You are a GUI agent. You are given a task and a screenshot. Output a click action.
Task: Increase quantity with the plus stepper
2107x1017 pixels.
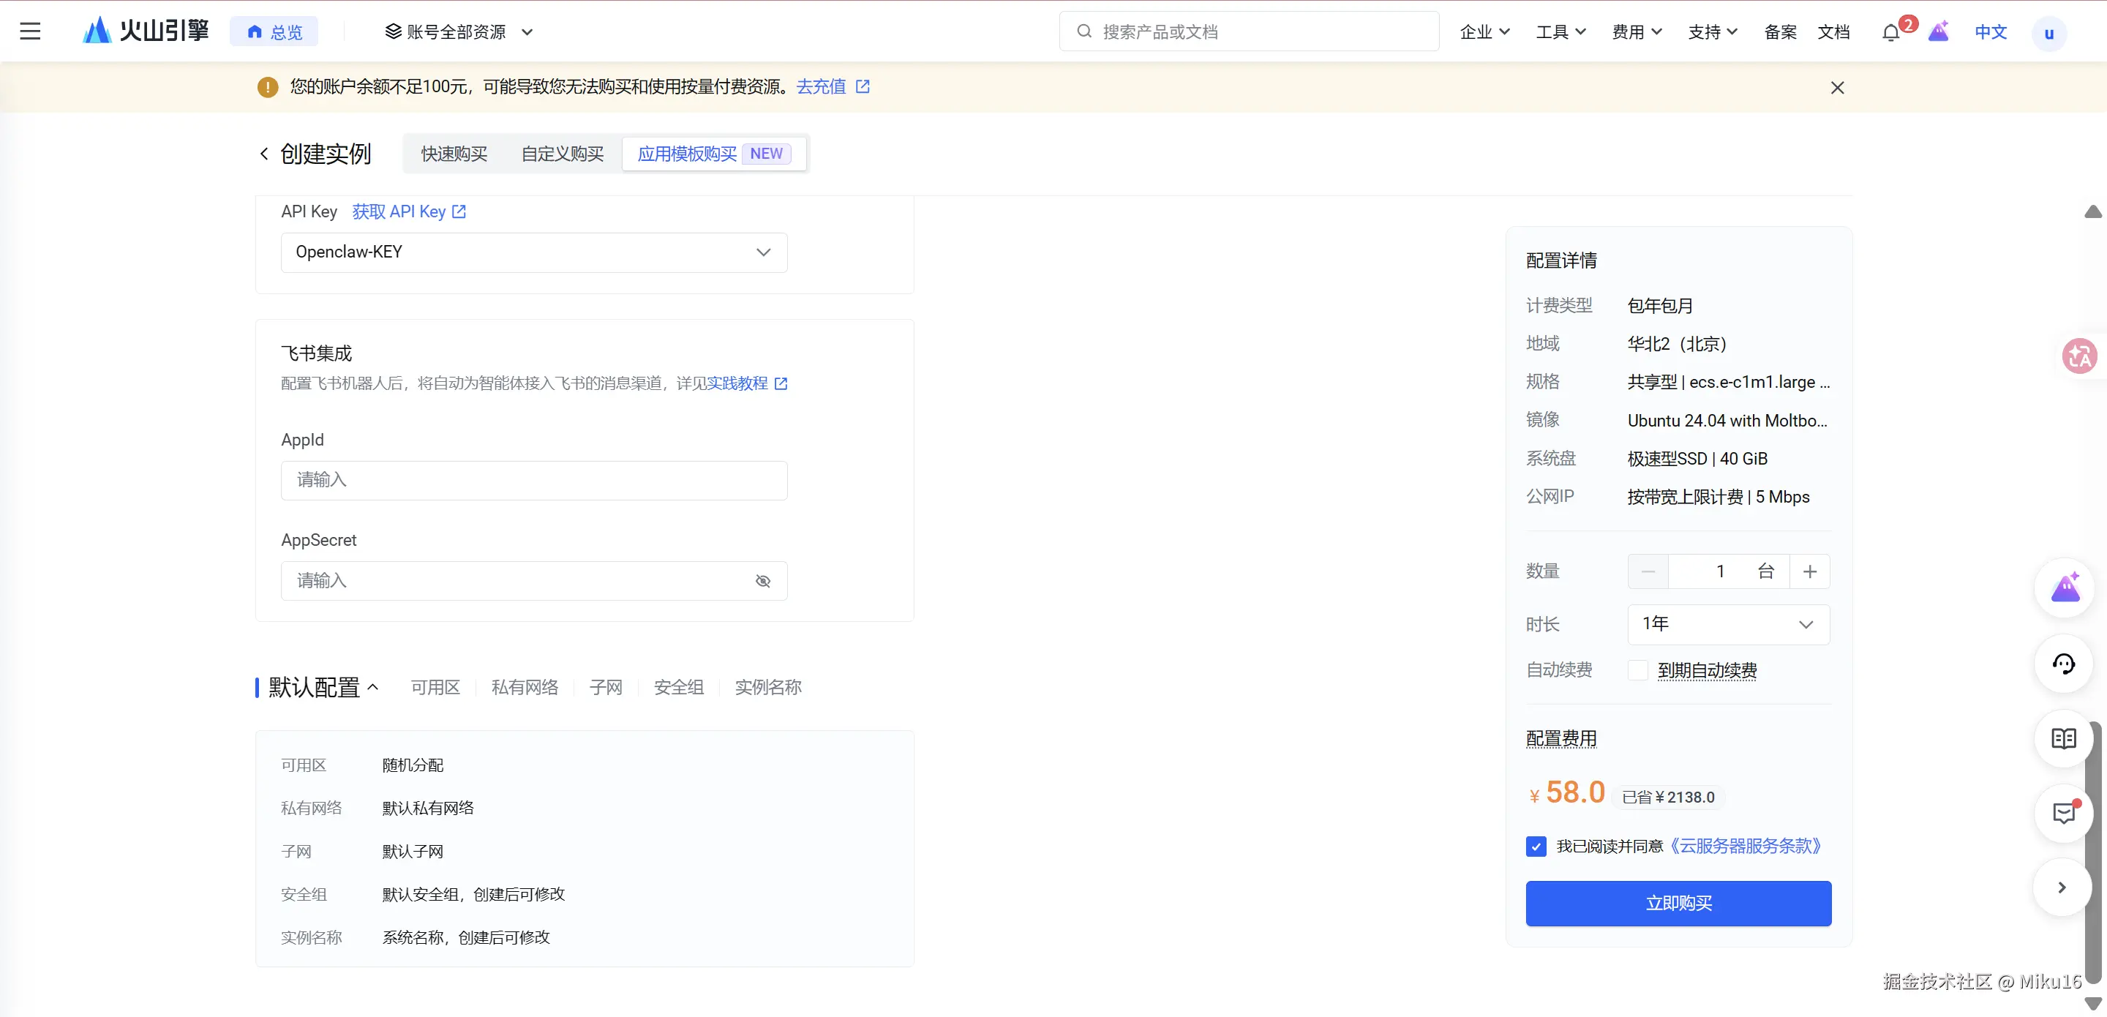pos(1809,571)
